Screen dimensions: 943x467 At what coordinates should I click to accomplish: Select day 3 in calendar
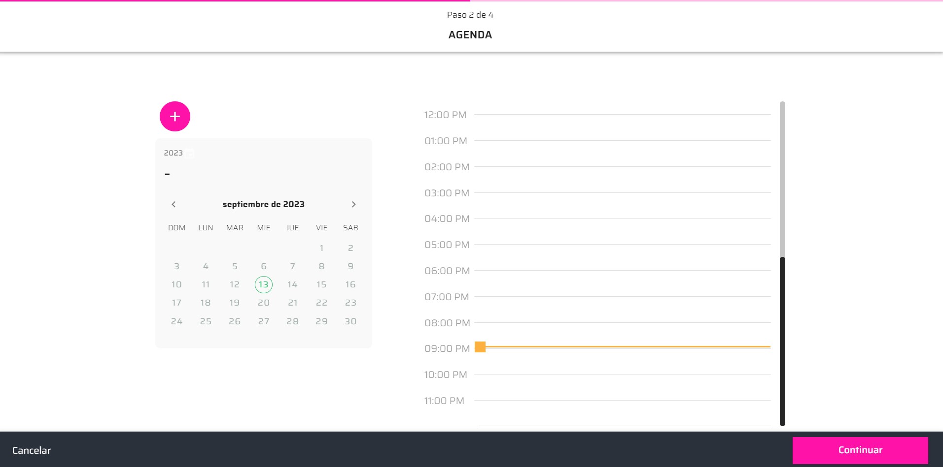click(176, 266)
